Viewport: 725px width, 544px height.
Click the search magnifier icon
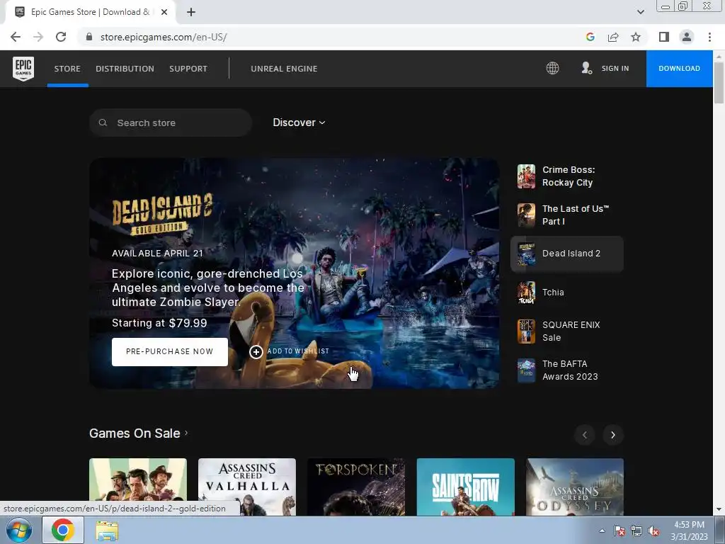pos(103,123)
